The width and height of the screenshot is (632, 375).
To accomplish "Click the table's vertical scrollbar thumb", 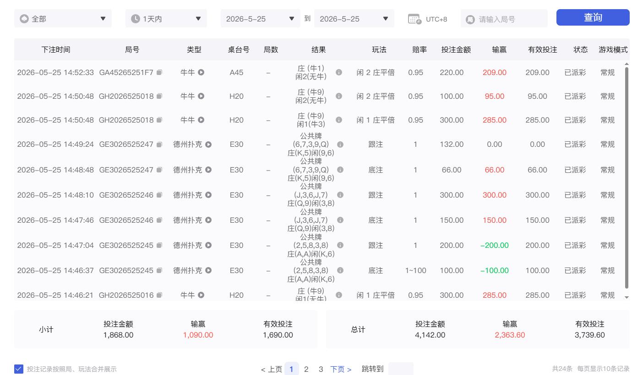I will point(627,178).
